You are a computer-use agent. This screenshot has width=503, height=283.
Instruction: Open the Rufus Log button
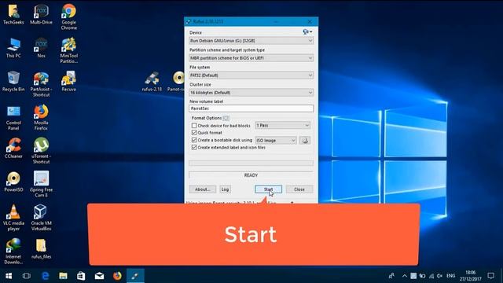(226, 189)
